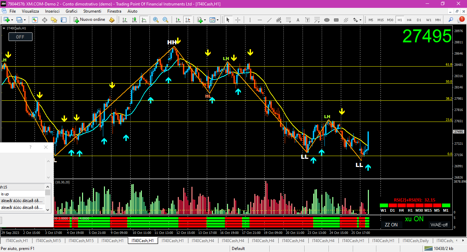Zoom out on the chart
Viewport: 467px width, 252px height.
point(165,20)
